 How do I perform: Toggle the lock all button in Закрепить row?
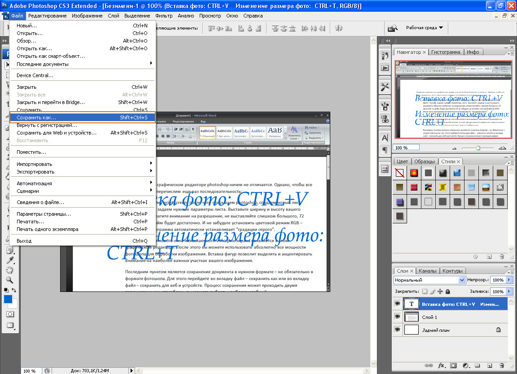coord(447,291)
